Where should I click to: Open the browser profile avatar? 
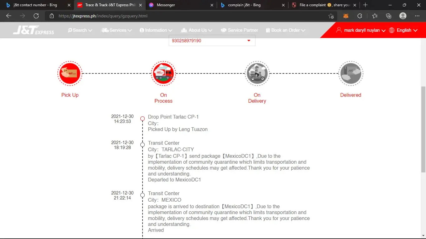point(403,16)
